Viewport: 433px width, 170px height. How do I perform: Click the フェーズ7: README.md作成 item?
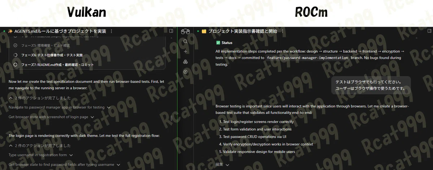coord(57,65)
